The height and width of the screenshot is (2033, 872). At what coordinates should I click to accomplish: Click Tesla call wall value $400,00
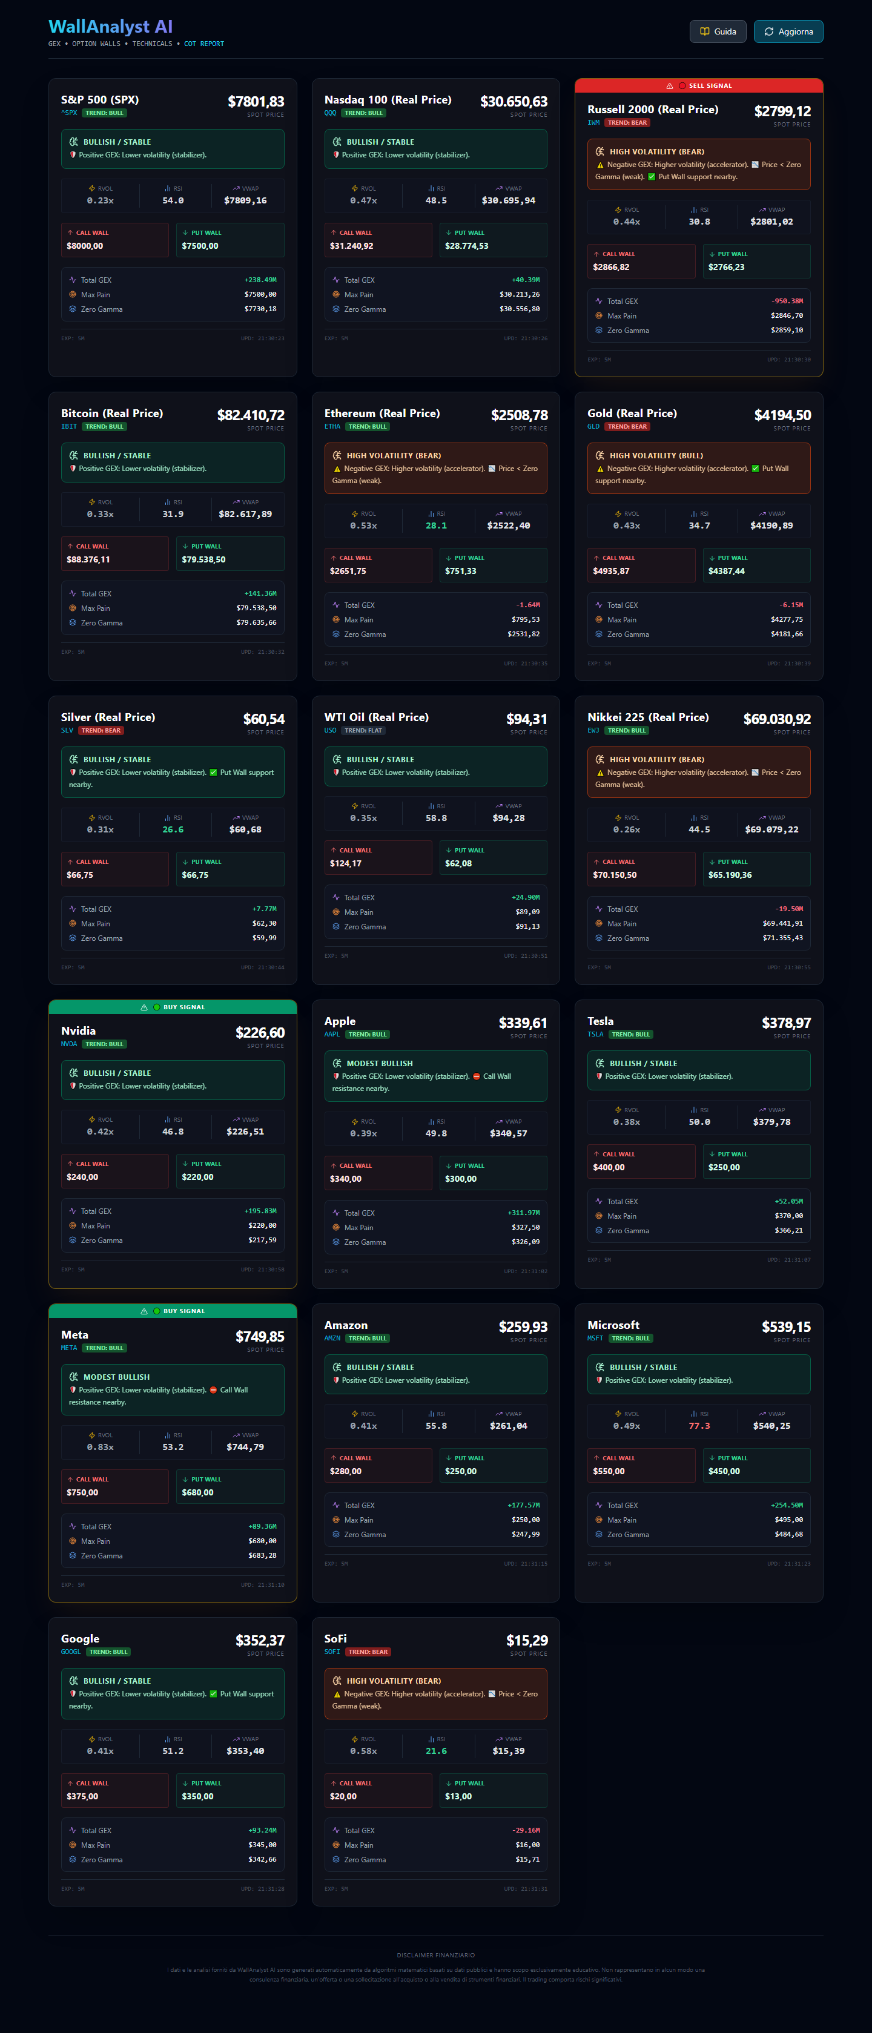(x=609, y=1167)
